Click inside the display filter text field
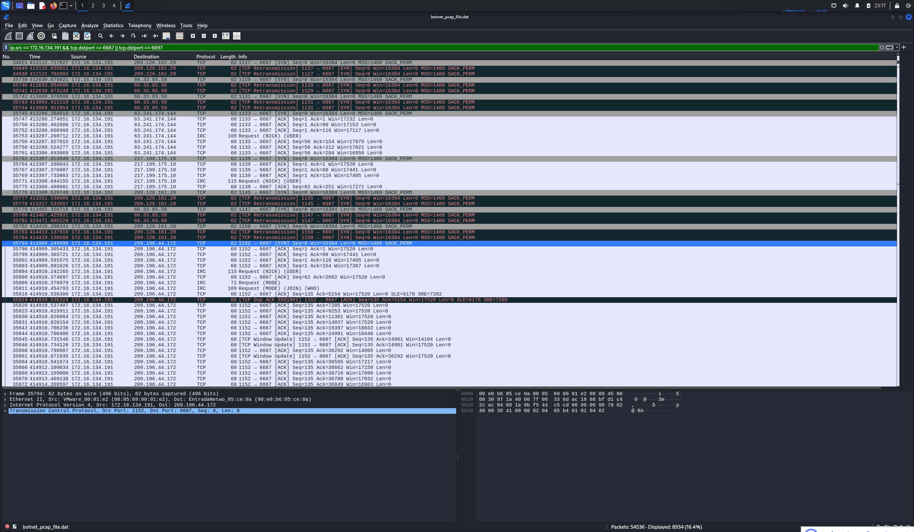Image resolution: width=914 pixels, height=532 pixels. pyautogui.click(x=435, y=47)
